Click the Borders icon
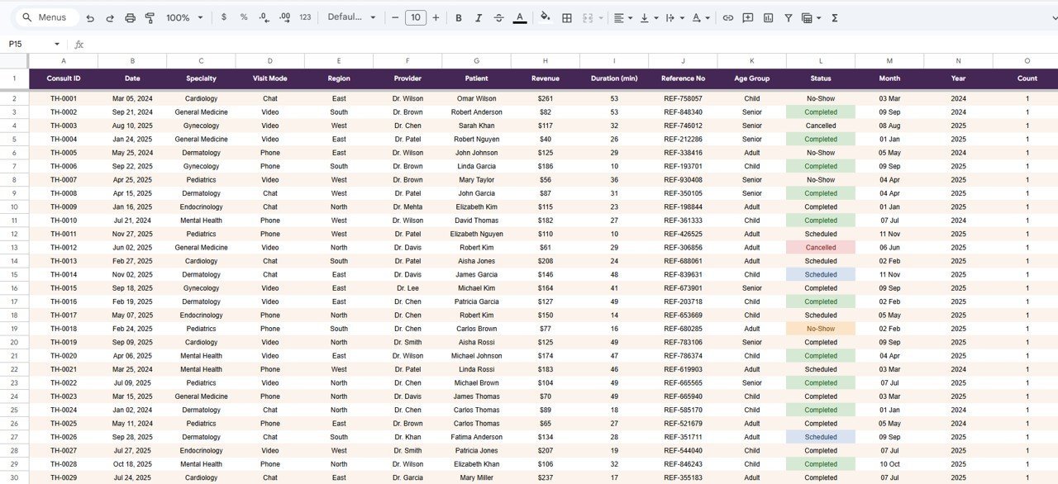 (567, 17)
